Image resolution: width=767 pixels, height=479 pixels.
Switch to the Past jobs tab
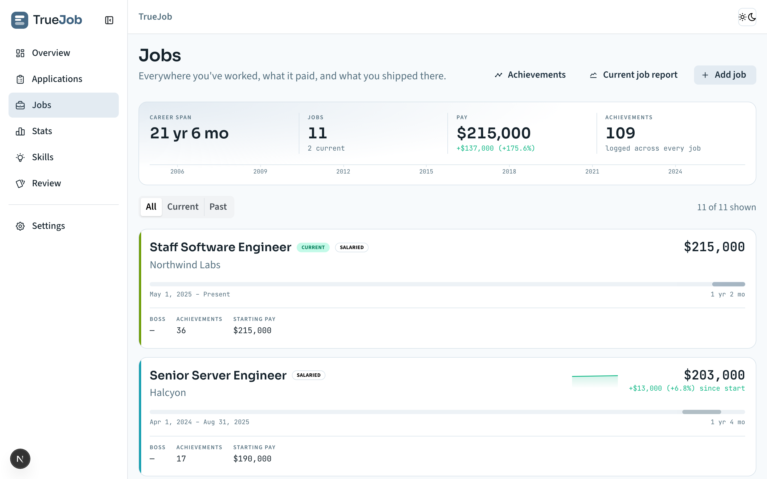tap(218, 207)
